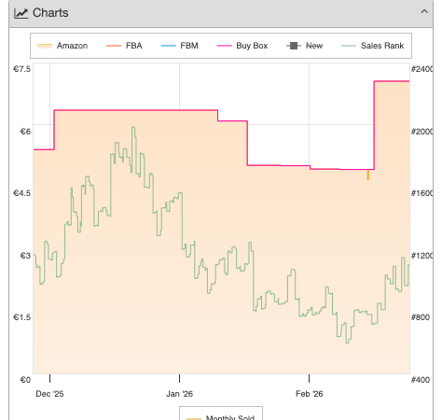Image resolution: width=442 pixels, height=420 pixels.
Task: Toggle the FBM series in legend
Action: pos(179,46)
